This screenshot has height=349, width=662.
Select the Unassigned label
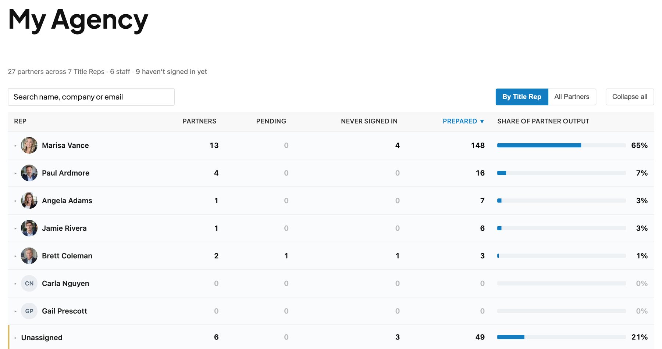[x=42, y=338]
